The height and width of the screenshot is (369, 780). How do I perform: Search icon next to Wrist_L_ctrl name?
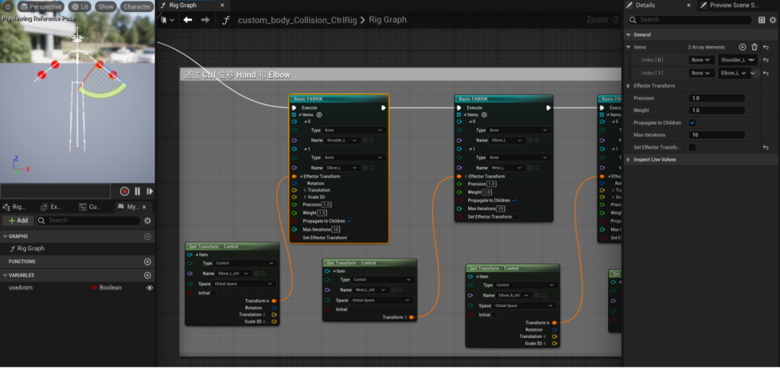399,290
